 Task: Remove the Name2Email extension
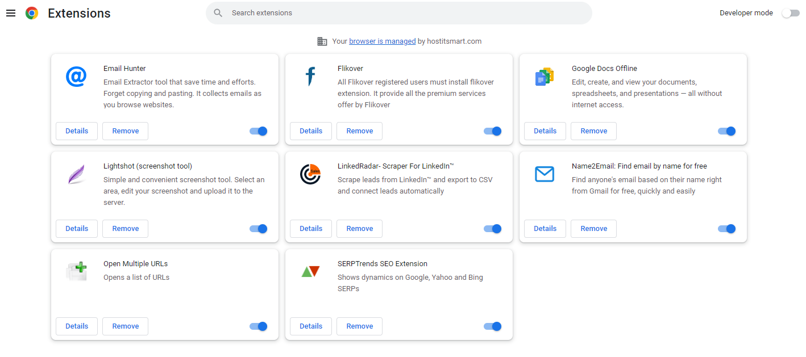[594, 229]
